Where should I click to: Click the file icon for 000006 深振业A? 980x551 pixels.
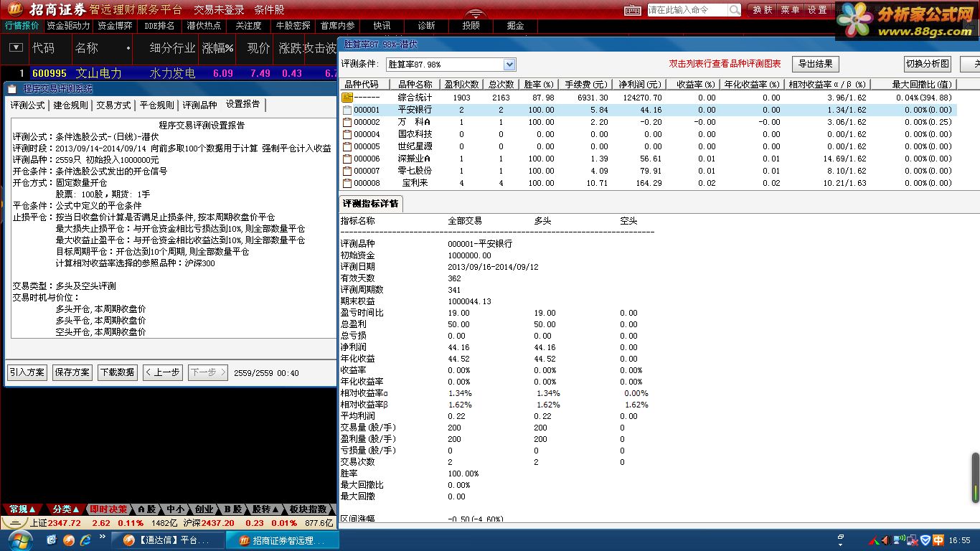tap(347, 159)
